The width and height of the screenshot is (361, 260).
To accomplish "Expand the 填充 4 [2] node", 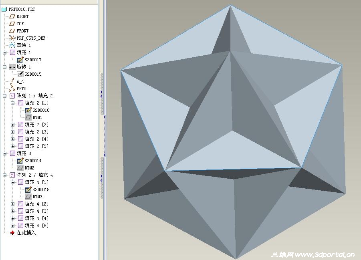I will pyautogui.click(x=13, y=204).
